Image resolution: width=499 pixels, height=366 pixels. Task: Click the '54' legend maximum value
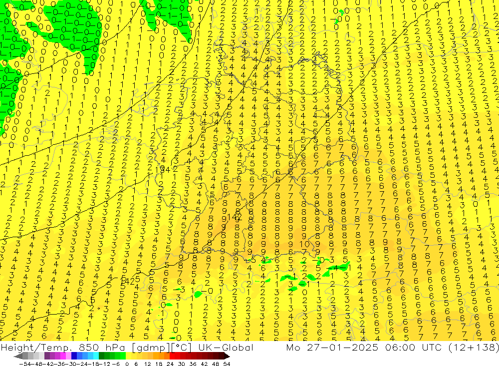point(227,364)
